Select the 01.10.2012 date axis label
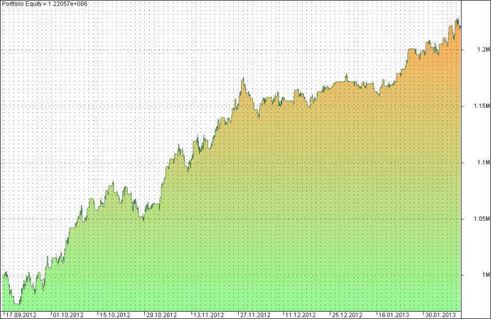 click(x=68, y=315)
